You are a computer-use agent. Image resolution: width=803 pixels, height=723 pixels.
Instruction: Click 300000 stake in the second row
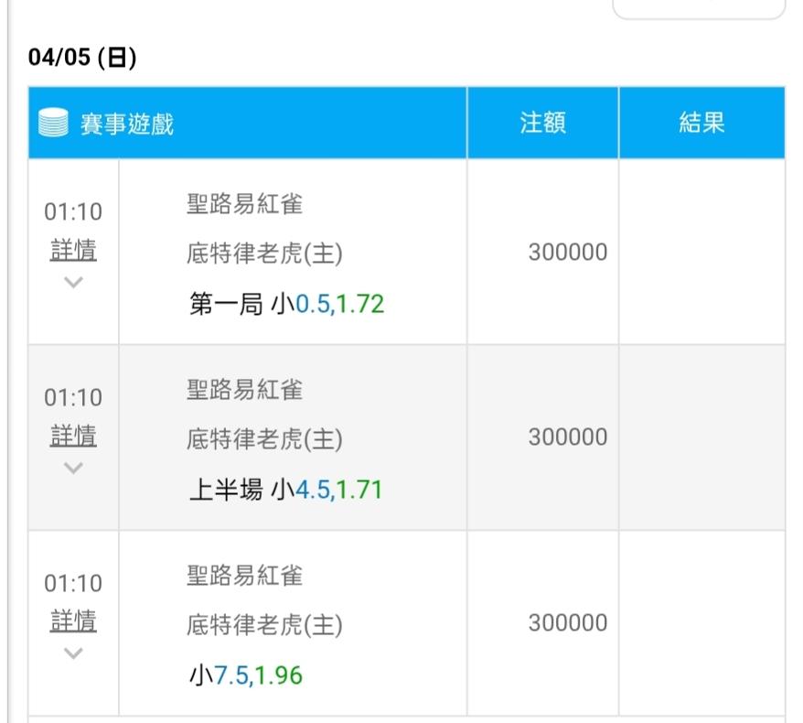(x=567, y=437)
